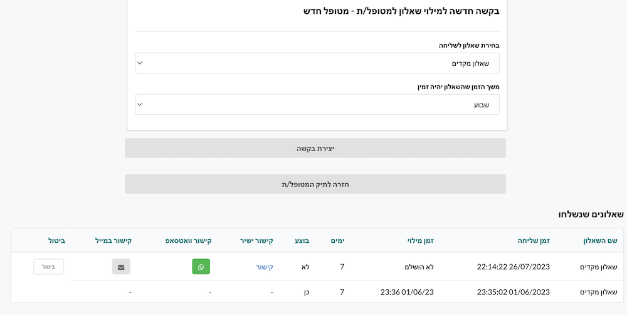Send the questionnaire link via green WhatsApp icon
This screenshot has height=315, width=627.
(201, 267)
